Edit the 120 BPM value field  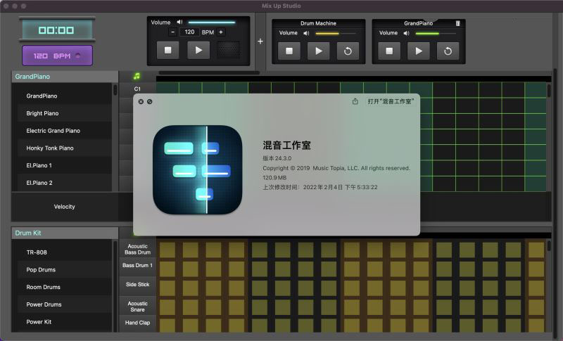(x=189, y=32)
